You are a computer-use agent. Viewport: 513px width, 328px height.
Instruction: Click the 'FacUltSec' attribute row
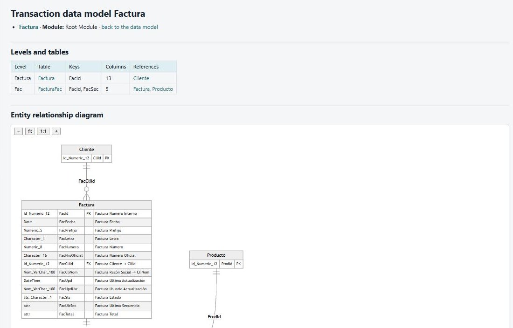(x=86, y=306)
